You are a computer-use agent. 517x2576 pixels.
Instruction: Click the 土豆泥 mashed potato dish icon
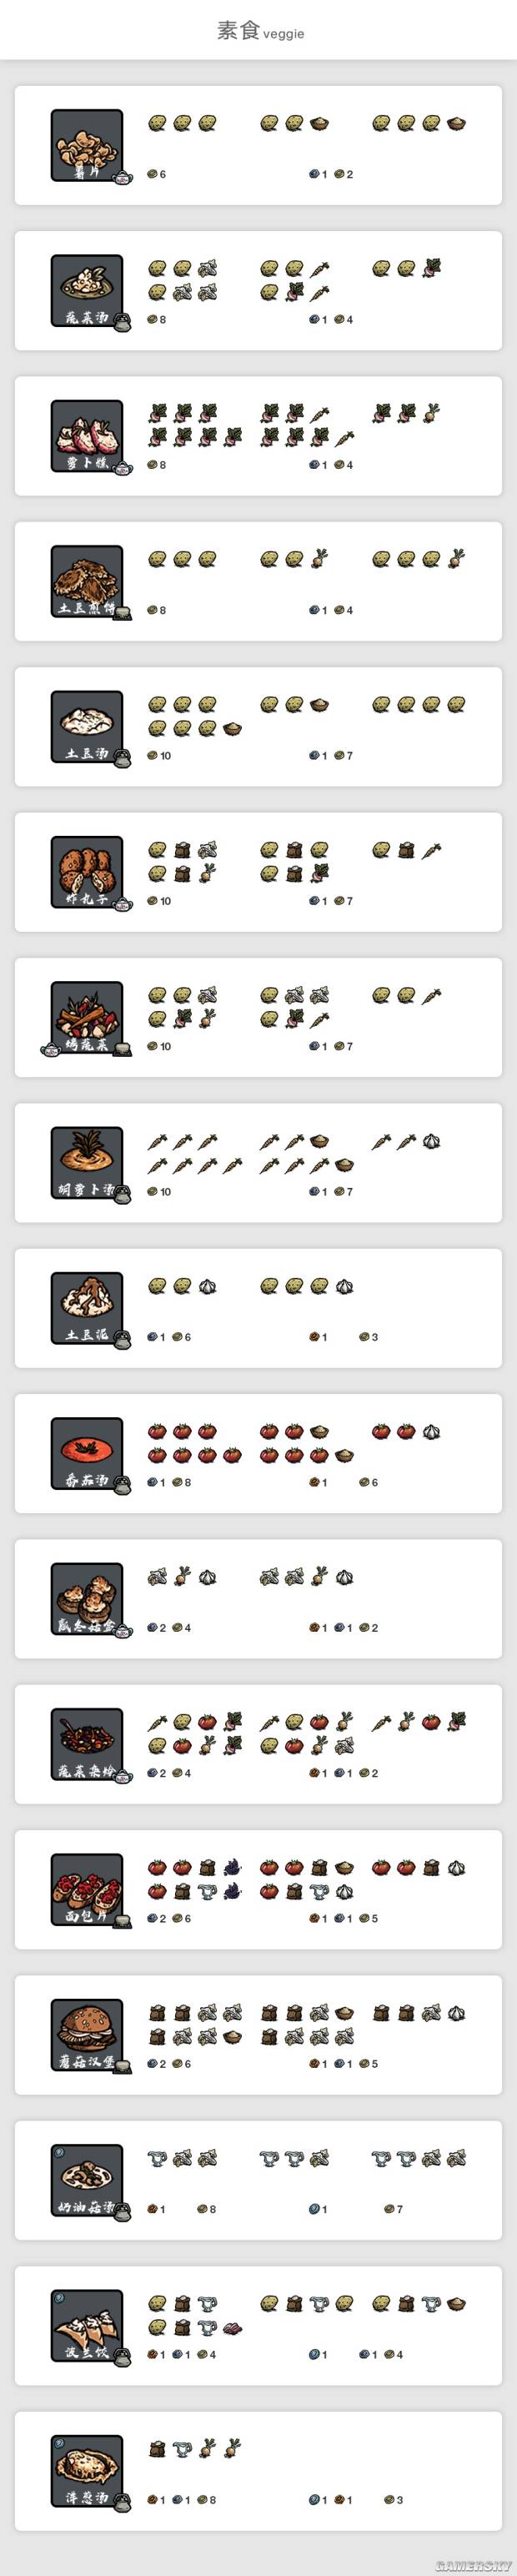[x=87, y=1308]
